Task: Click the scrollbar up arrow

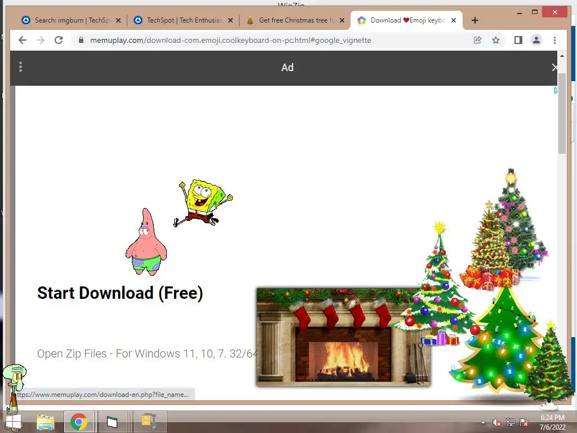Action: (562, 56)
